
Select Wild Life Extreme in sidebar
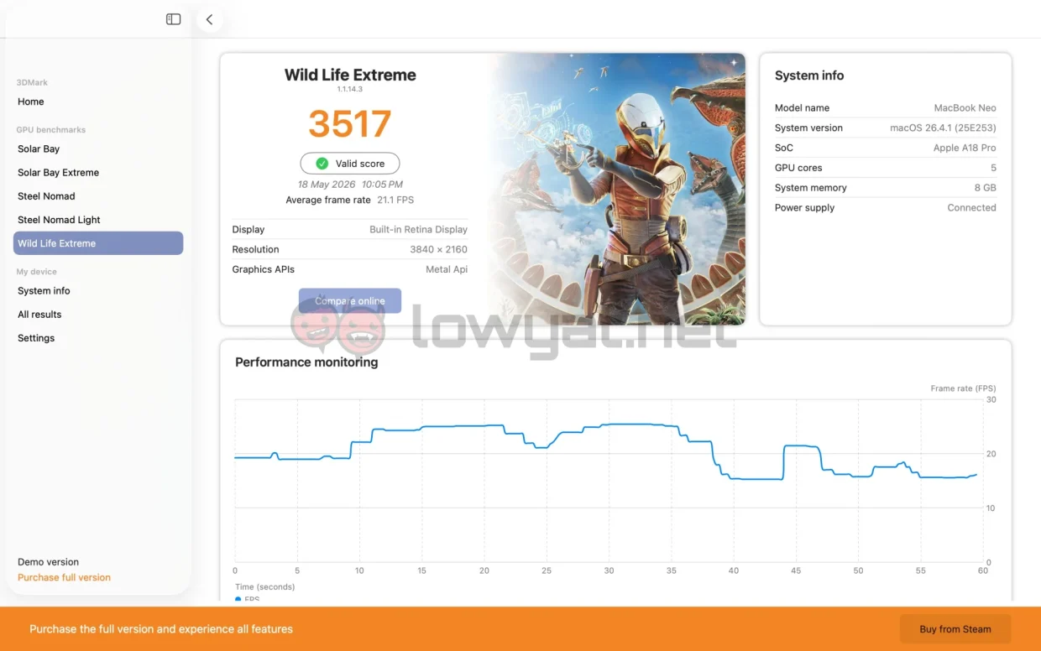click(x=98, y=243)
